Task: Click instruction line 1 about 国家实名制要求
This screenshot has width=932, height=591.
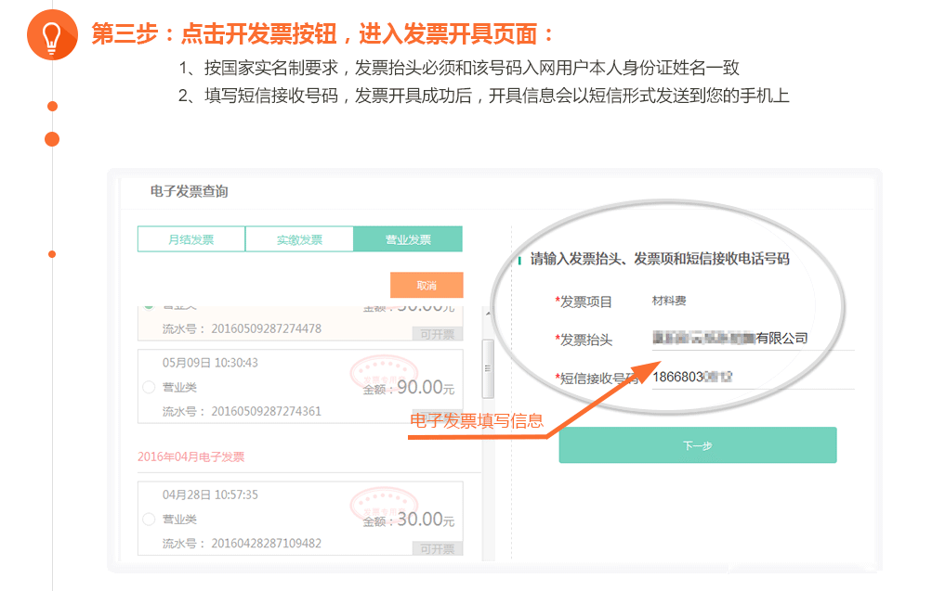Action: click(x=459, y=68)
